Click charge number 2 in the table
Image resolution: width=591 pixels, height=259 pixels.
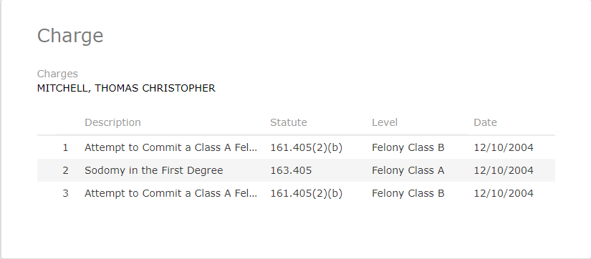[x=66, y=170]
